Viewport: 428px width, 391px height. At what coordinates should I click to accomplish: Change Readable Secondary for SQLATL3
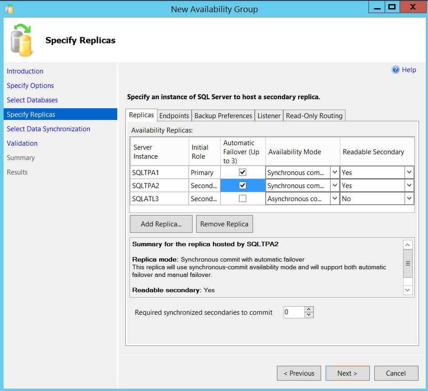point(409,198)
